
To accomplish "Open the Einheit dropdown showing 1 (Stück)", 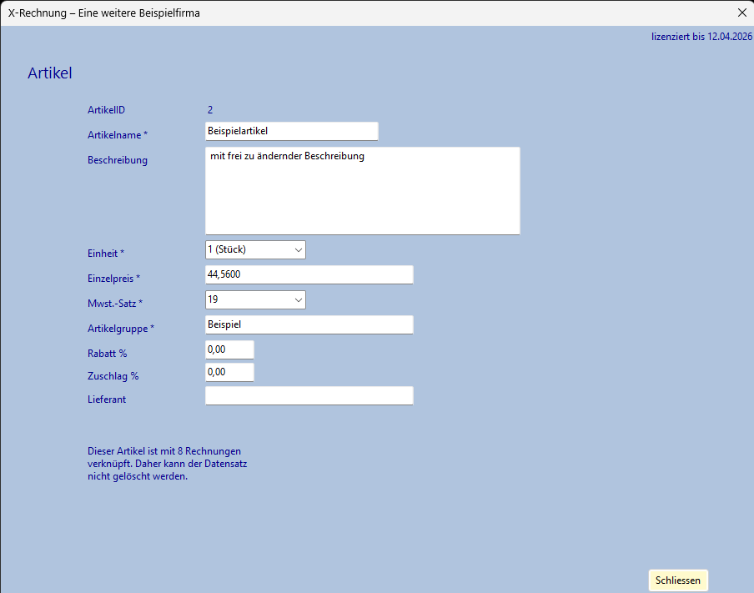I will coord(255,249).
